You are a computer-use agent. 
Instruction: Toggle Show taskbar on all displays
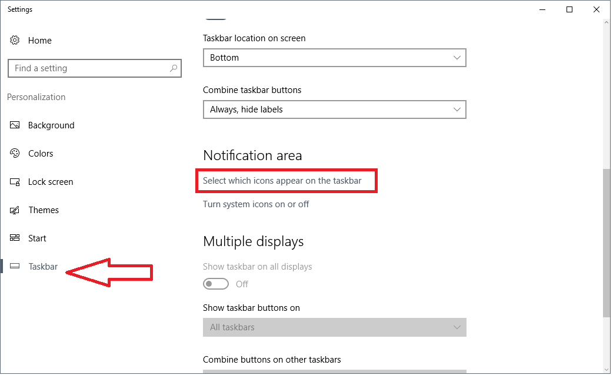coord(216,284)
